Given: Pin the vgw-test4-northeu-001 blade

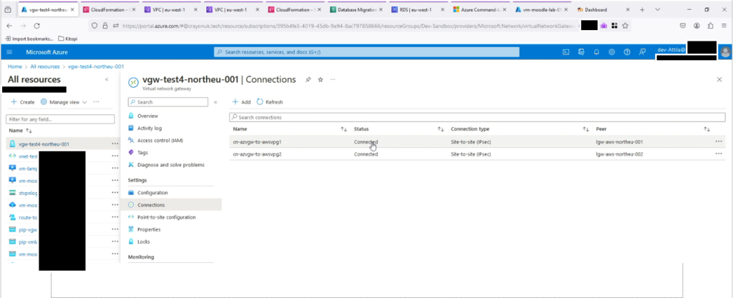Looking at the screenshot, I should tap(308, 79).
